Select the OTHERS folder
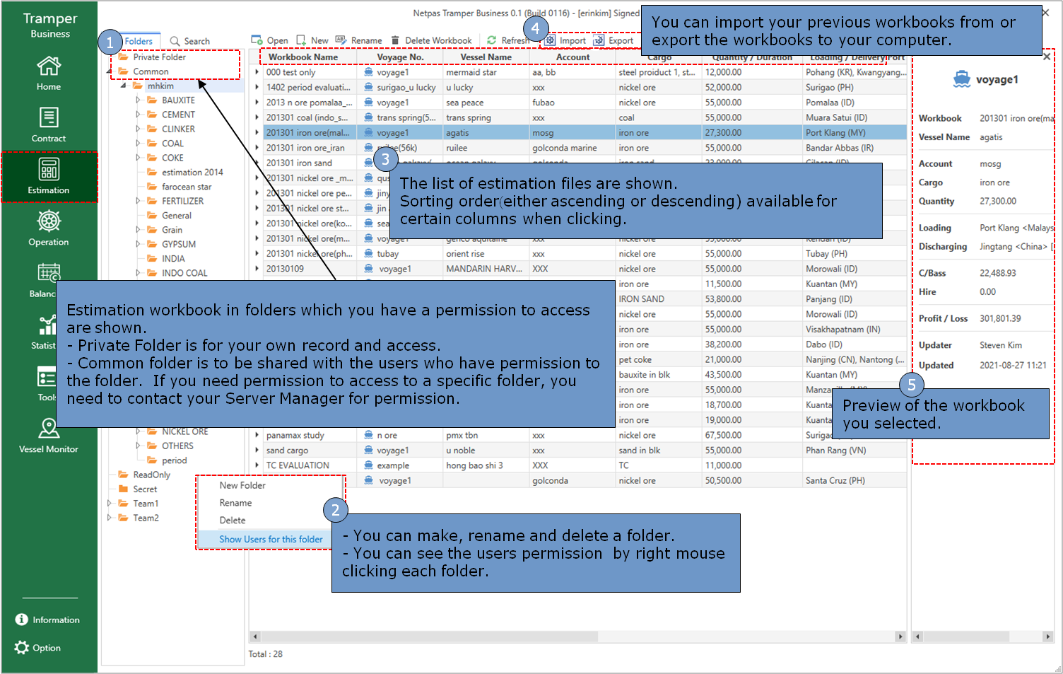 pos(177,446)
